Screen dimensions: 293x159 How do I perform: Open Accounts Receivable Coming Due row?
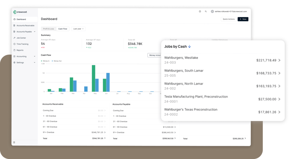[74, 110]
